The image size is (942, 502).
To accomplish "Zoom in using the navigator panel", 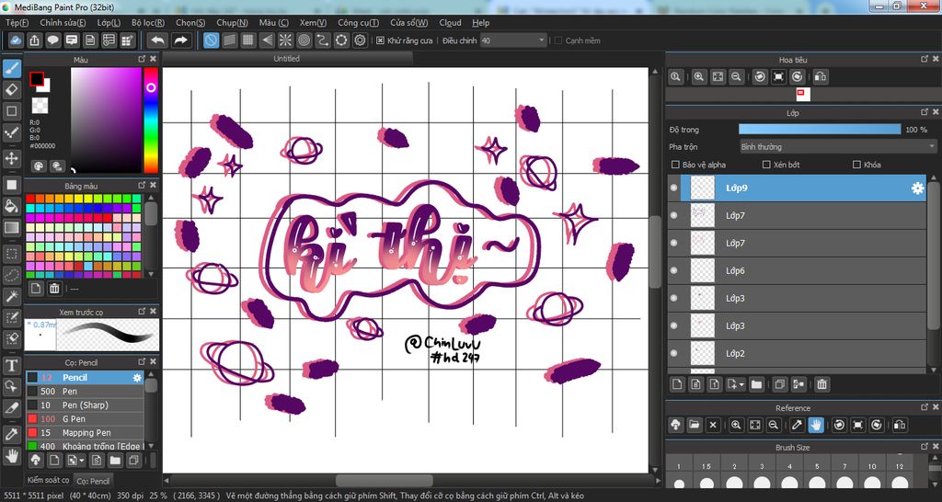I will coord(699,77).
